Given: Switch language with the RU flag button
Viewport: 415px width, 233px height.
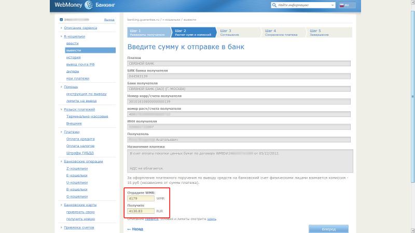Looking at the screenshot, I should pyautogui.click(x=347, y=5).
